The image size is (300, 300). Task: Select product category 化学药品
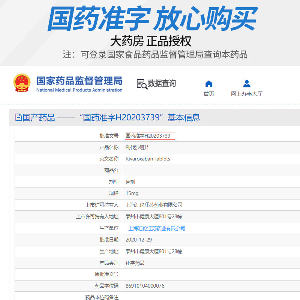[135, 263]
